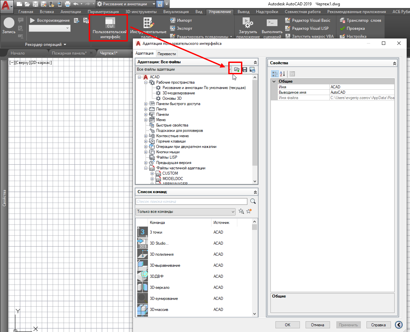This screenshot has width=410, height=332.
Task: Switch to the Главная ribbon tab
Action: [26, 12]
